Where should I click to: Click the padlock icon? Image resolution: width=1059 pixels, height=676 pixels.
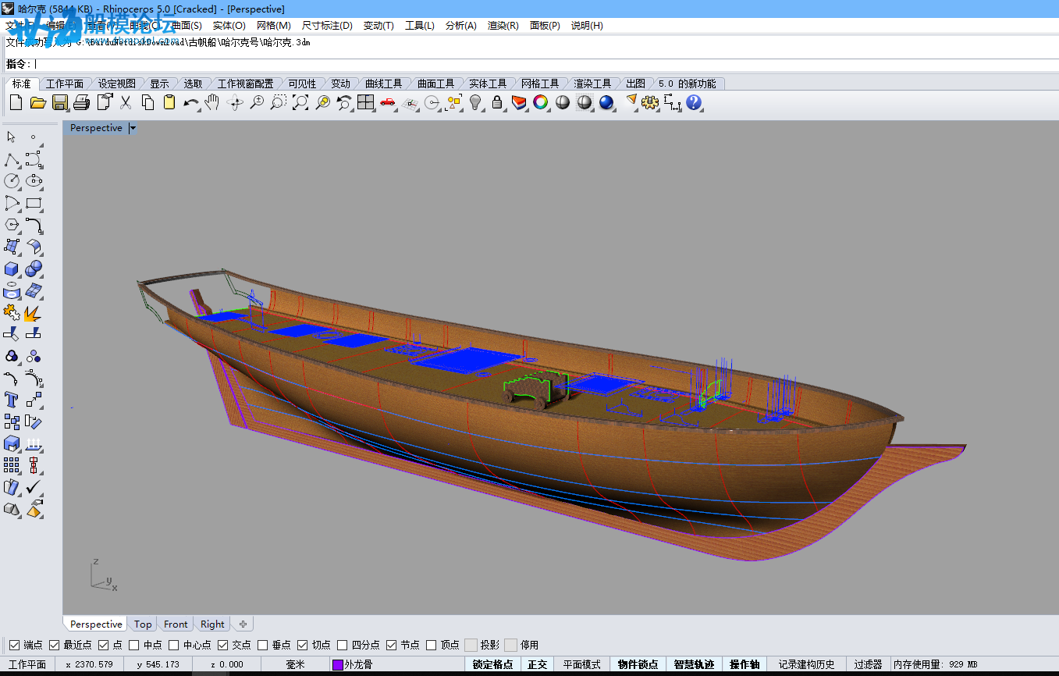[x=497, y=102]
